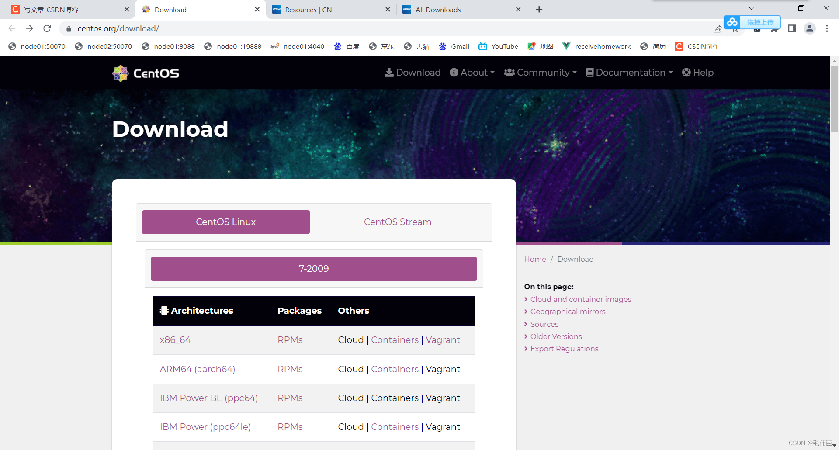The height and width of the screenshot is (450, 839).
Task: Jump to Sources section
Action: pyautogui.click(x=544, y=324)
